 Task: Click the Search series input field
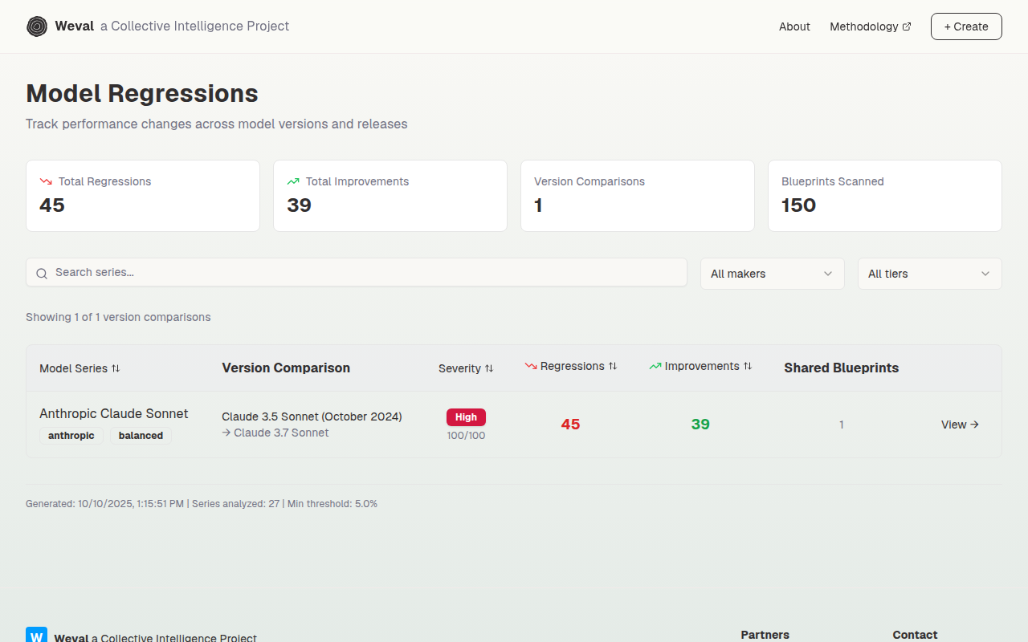pyautogui.click(x=357, y=272)
